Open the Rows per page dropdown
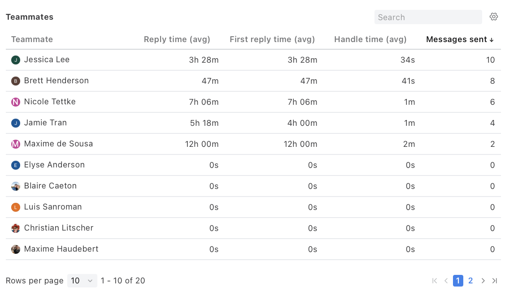This screenshot has height=291, width=505. (82, 281)
